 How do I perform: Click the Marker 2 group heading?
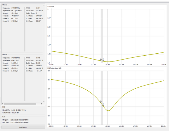coord(5,55)
